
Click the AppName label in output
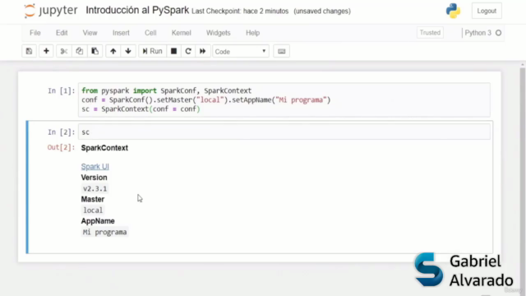click(98, 221)
